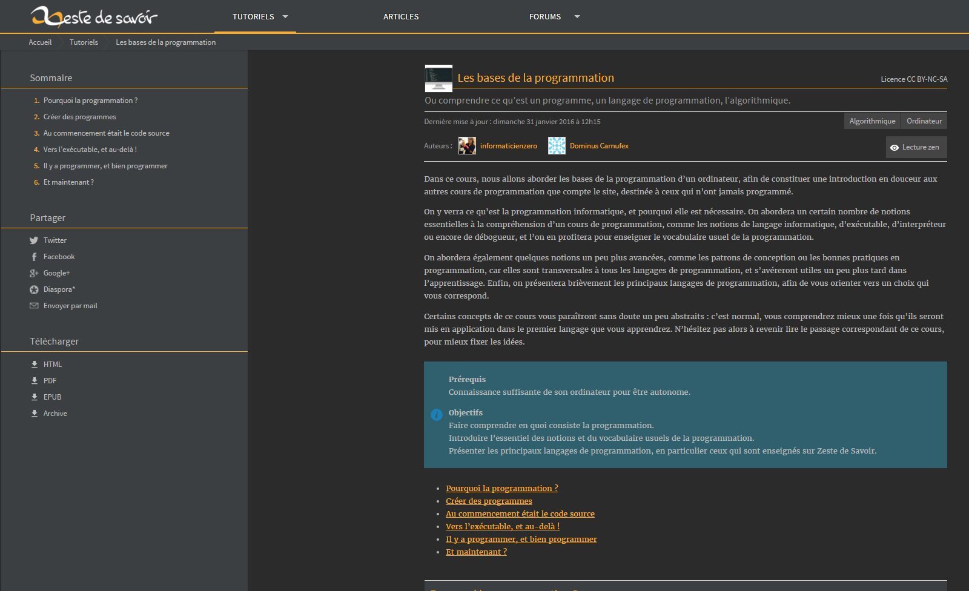Click the Partager sidebar heading
969x591 pixels.
[47, 218]
